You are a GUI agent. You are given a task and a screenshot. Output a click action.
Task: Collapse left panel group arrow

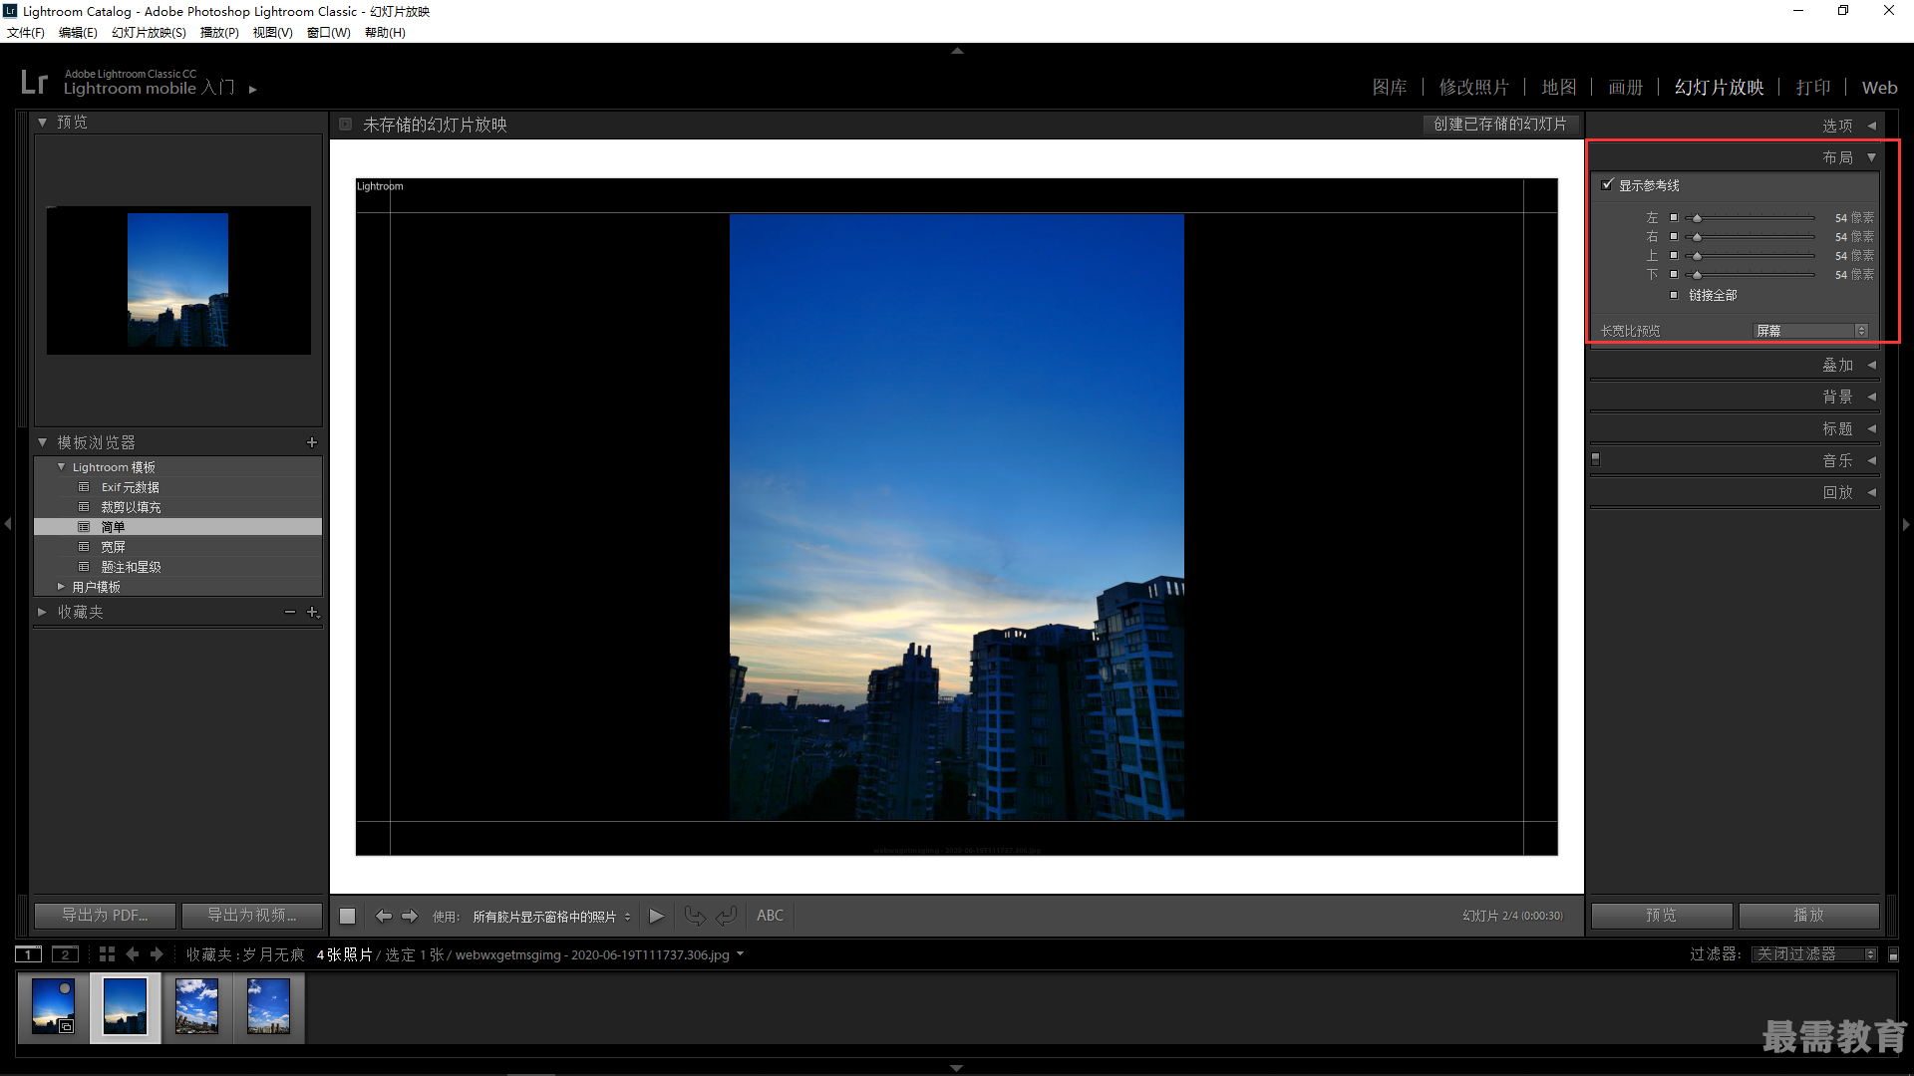tap(8, 524)
